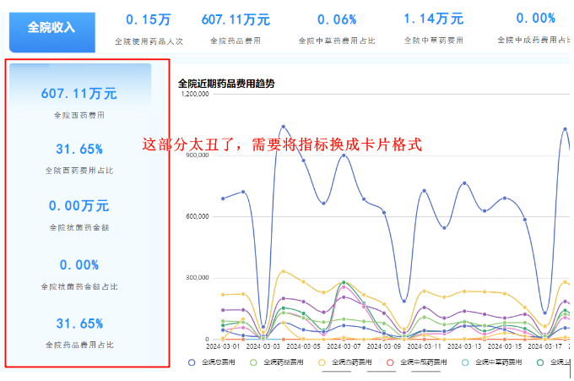The height and width of the screenshot is (381, 574).
Task: Click the 0.00% 全院中成药费用占比 metric
Action: click(534, 28)
